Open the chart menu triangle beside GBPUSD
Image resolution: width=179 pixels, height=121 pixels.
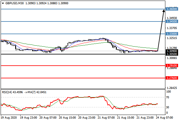pyautogui.click(x=3, y=3)
